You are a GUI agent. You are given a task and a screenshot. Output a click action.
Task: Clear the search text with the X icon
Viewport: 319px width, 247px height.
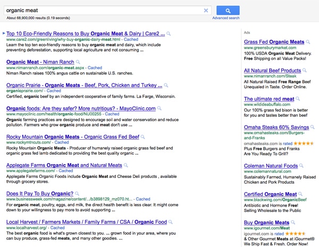(206, 10)
